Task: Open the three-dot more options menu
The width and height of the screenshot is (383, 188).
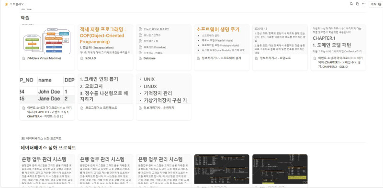Action: coord(364,4)
